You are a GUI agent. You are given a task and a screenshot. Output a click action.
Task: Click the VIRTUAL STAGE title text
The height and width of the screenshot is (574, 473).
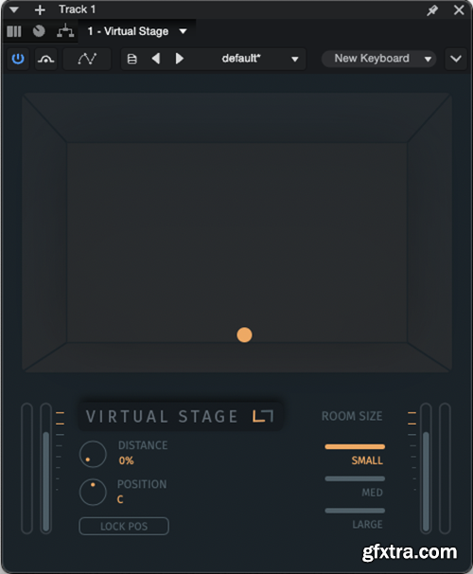coord(162,417)
